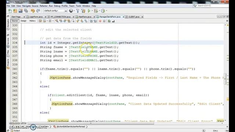Expand the dropdown arrow beside the globe icon

tap(74, 11)
